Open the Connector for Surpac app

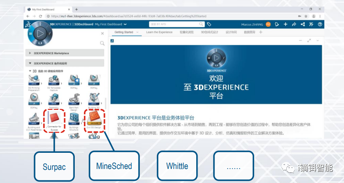click(54, 119)
